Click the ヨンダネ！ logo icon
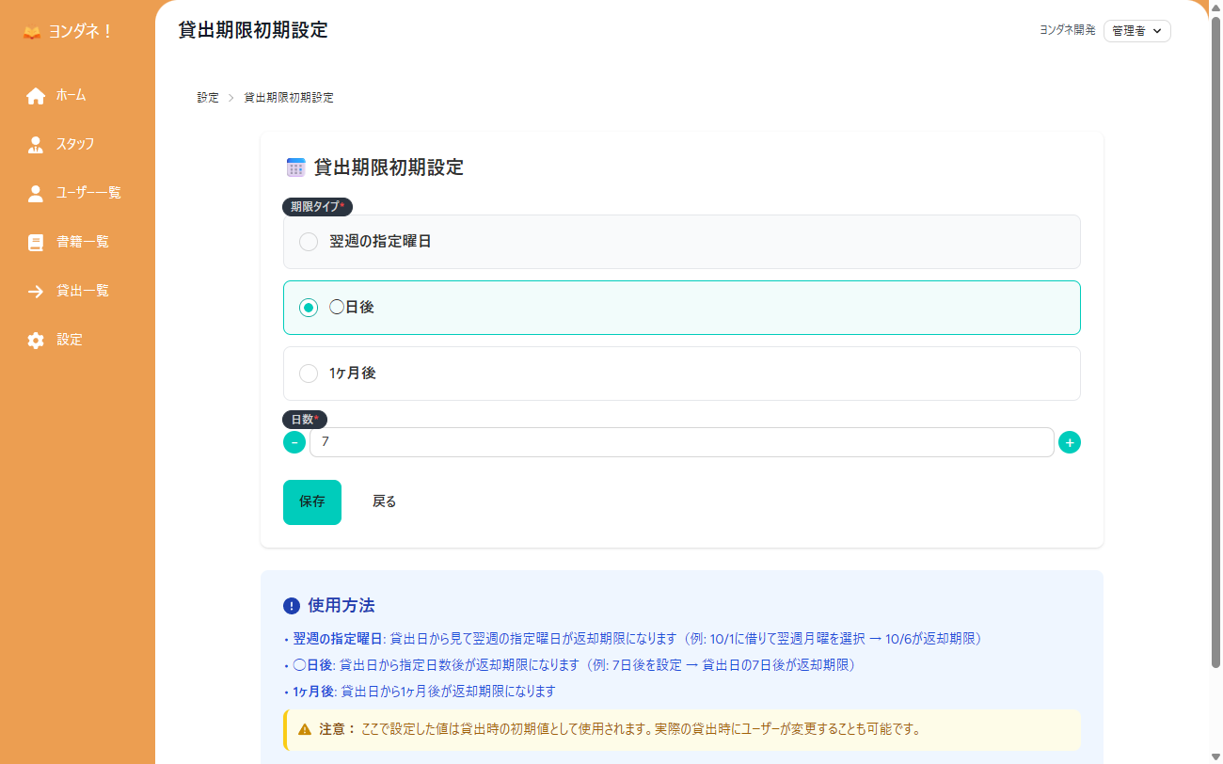Viewport: 1223px width, 764px height. pyautogui.click(x=31, y=31)
